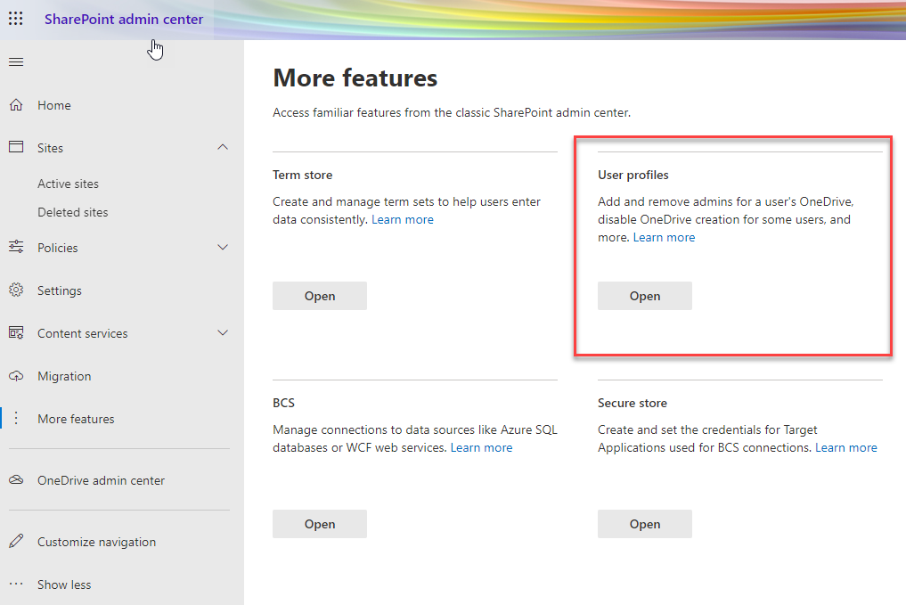The width and height of the screenshot is (906, 605).
Task: Open the app launcher waffle icon
Action: (16, 19)
